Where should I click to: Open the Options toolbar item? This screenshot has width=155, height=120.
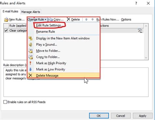[x=126, y=19]
